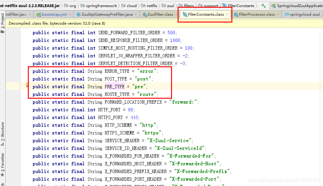Screen dimensions: 323x186
Task: Click the POST_TYPE constant name
Action: [x=116, y=79]
